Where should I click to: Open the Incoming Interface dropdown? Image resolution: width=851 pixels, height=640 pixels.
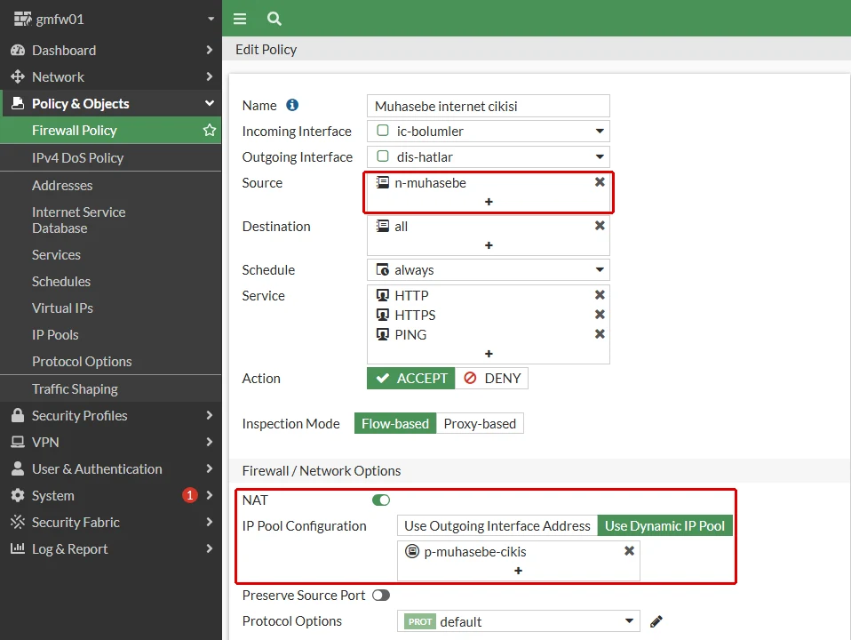click(489, 131)
